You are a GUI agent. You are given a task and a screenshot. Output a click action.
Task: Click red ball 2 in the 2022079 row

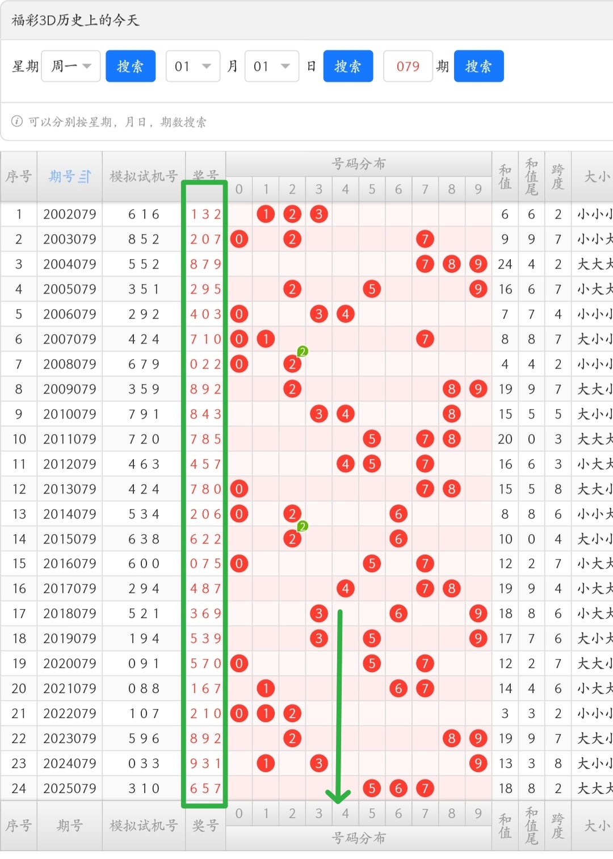(x=292, y=714)
